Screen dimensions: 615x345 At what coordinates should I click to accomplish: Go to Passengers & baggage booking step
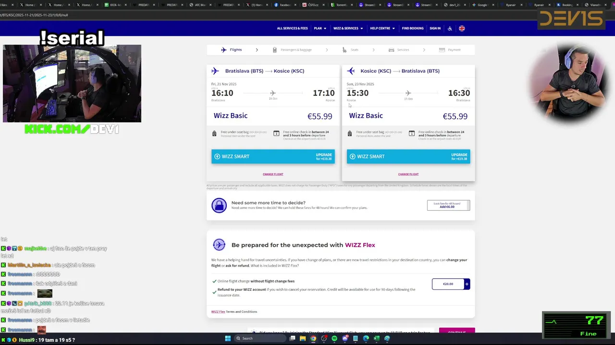click(293, 50)
